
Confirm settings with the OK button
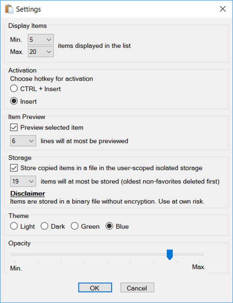coord(95,288)
